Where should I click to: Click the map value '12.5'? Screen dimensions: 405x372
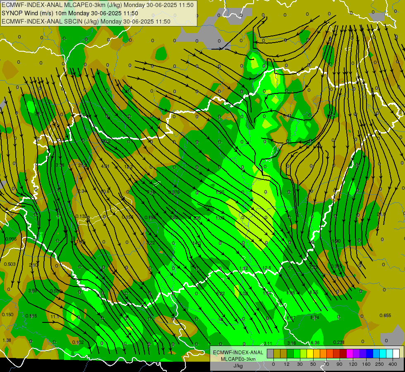267,268
